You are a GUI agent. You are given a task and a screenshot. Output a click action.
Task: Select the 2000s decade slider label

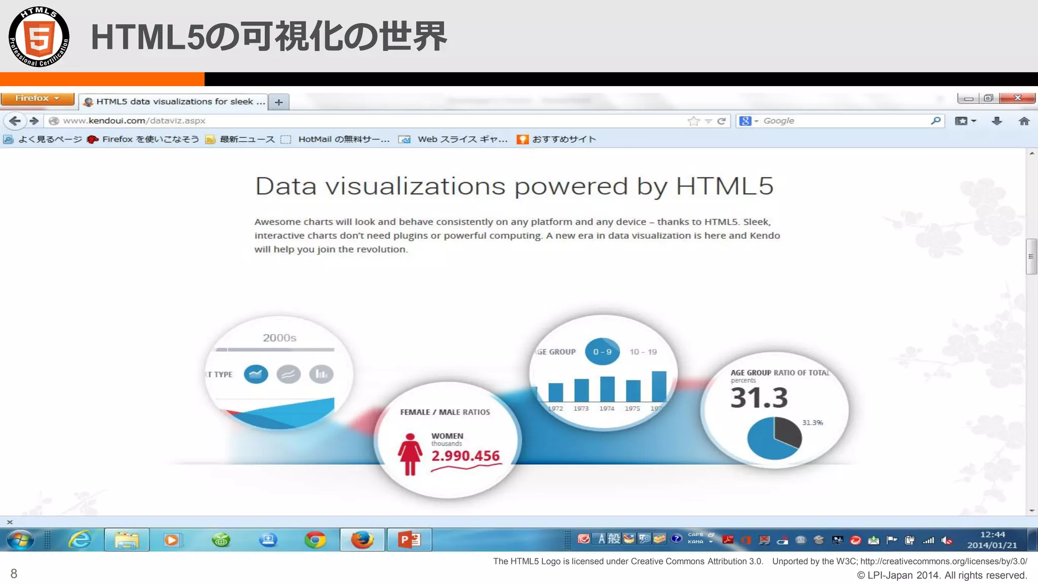click(279, 338)
